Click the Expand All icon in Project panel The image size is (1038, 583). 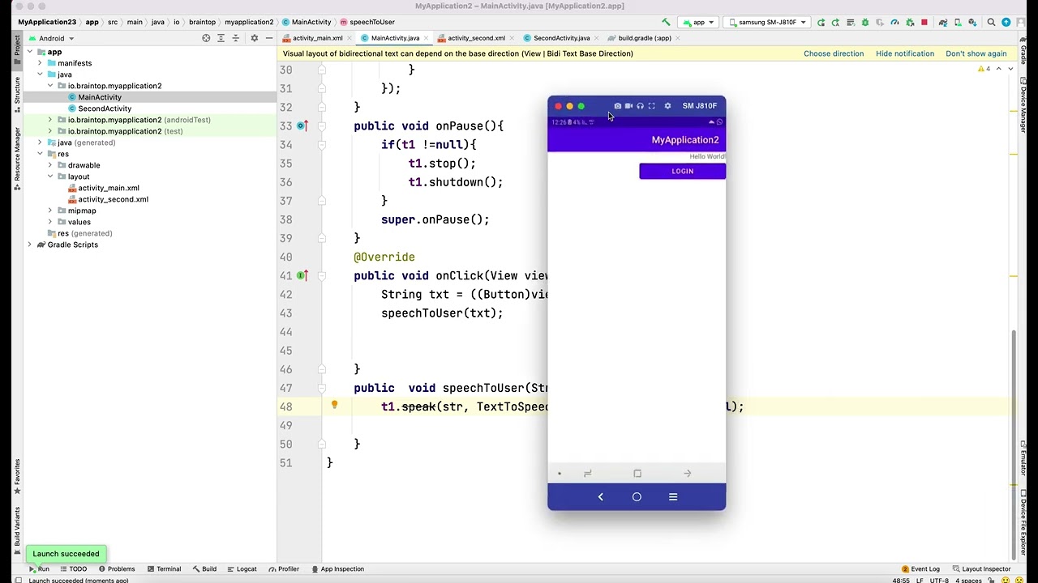(x=221, y=38)
